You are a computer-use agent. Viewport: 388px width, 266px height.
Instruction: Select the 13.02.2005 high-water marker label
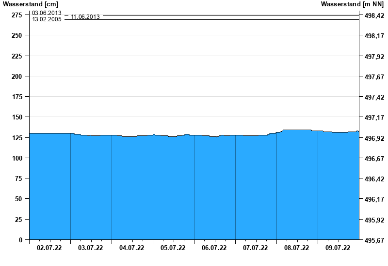point(47,20)
